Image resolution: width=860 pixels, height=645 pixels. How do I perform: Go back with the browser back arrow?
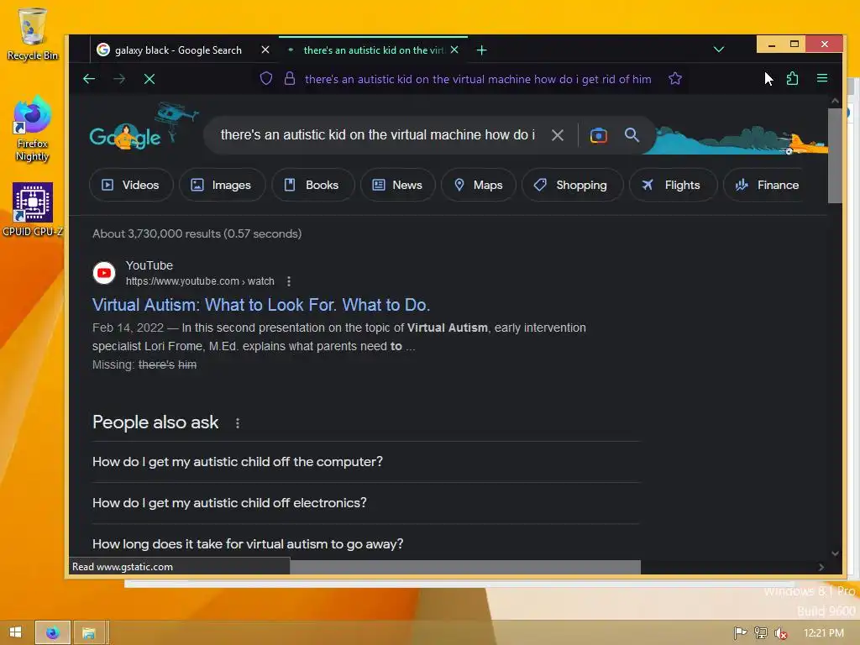tap(89, 79)
